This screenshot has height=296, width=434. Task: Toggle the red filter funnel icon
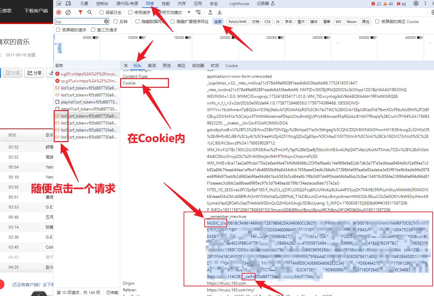pyautogui.click(x=80, y=12)
